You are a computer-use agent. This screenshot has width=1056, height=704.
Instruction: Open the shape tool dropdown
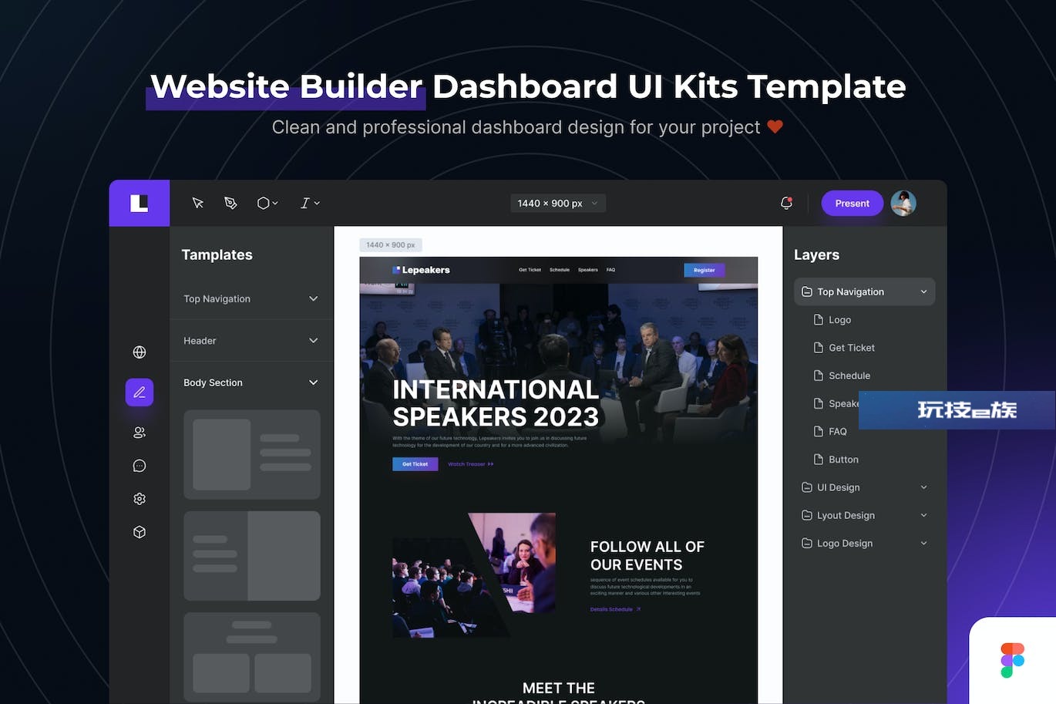(267, 203)
